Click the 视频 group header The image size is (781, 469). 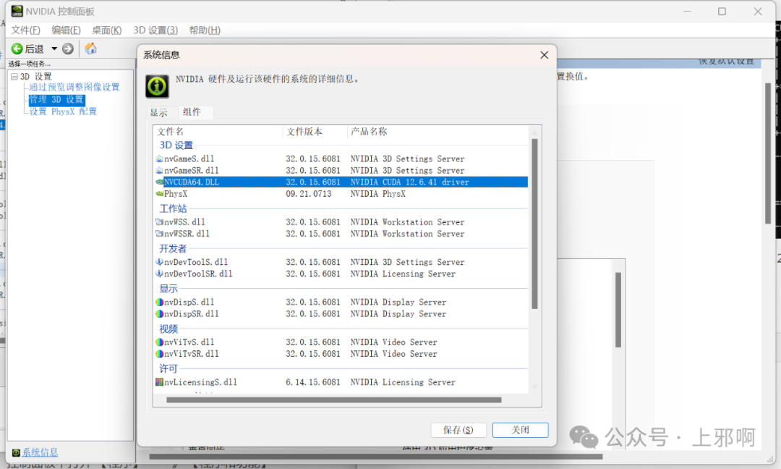pyautogui.click(x=168, y=329)
